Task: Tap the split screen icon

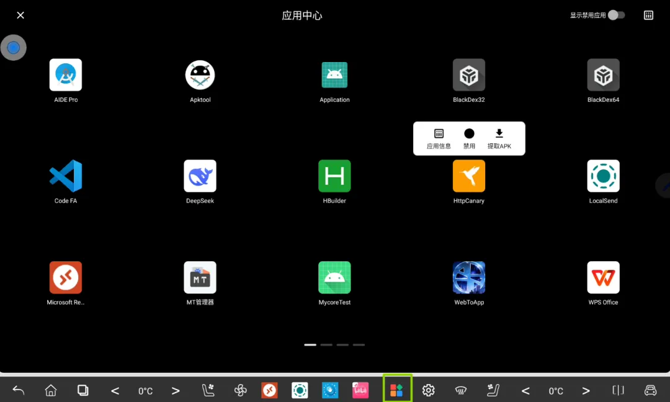Action: point(618,390)
